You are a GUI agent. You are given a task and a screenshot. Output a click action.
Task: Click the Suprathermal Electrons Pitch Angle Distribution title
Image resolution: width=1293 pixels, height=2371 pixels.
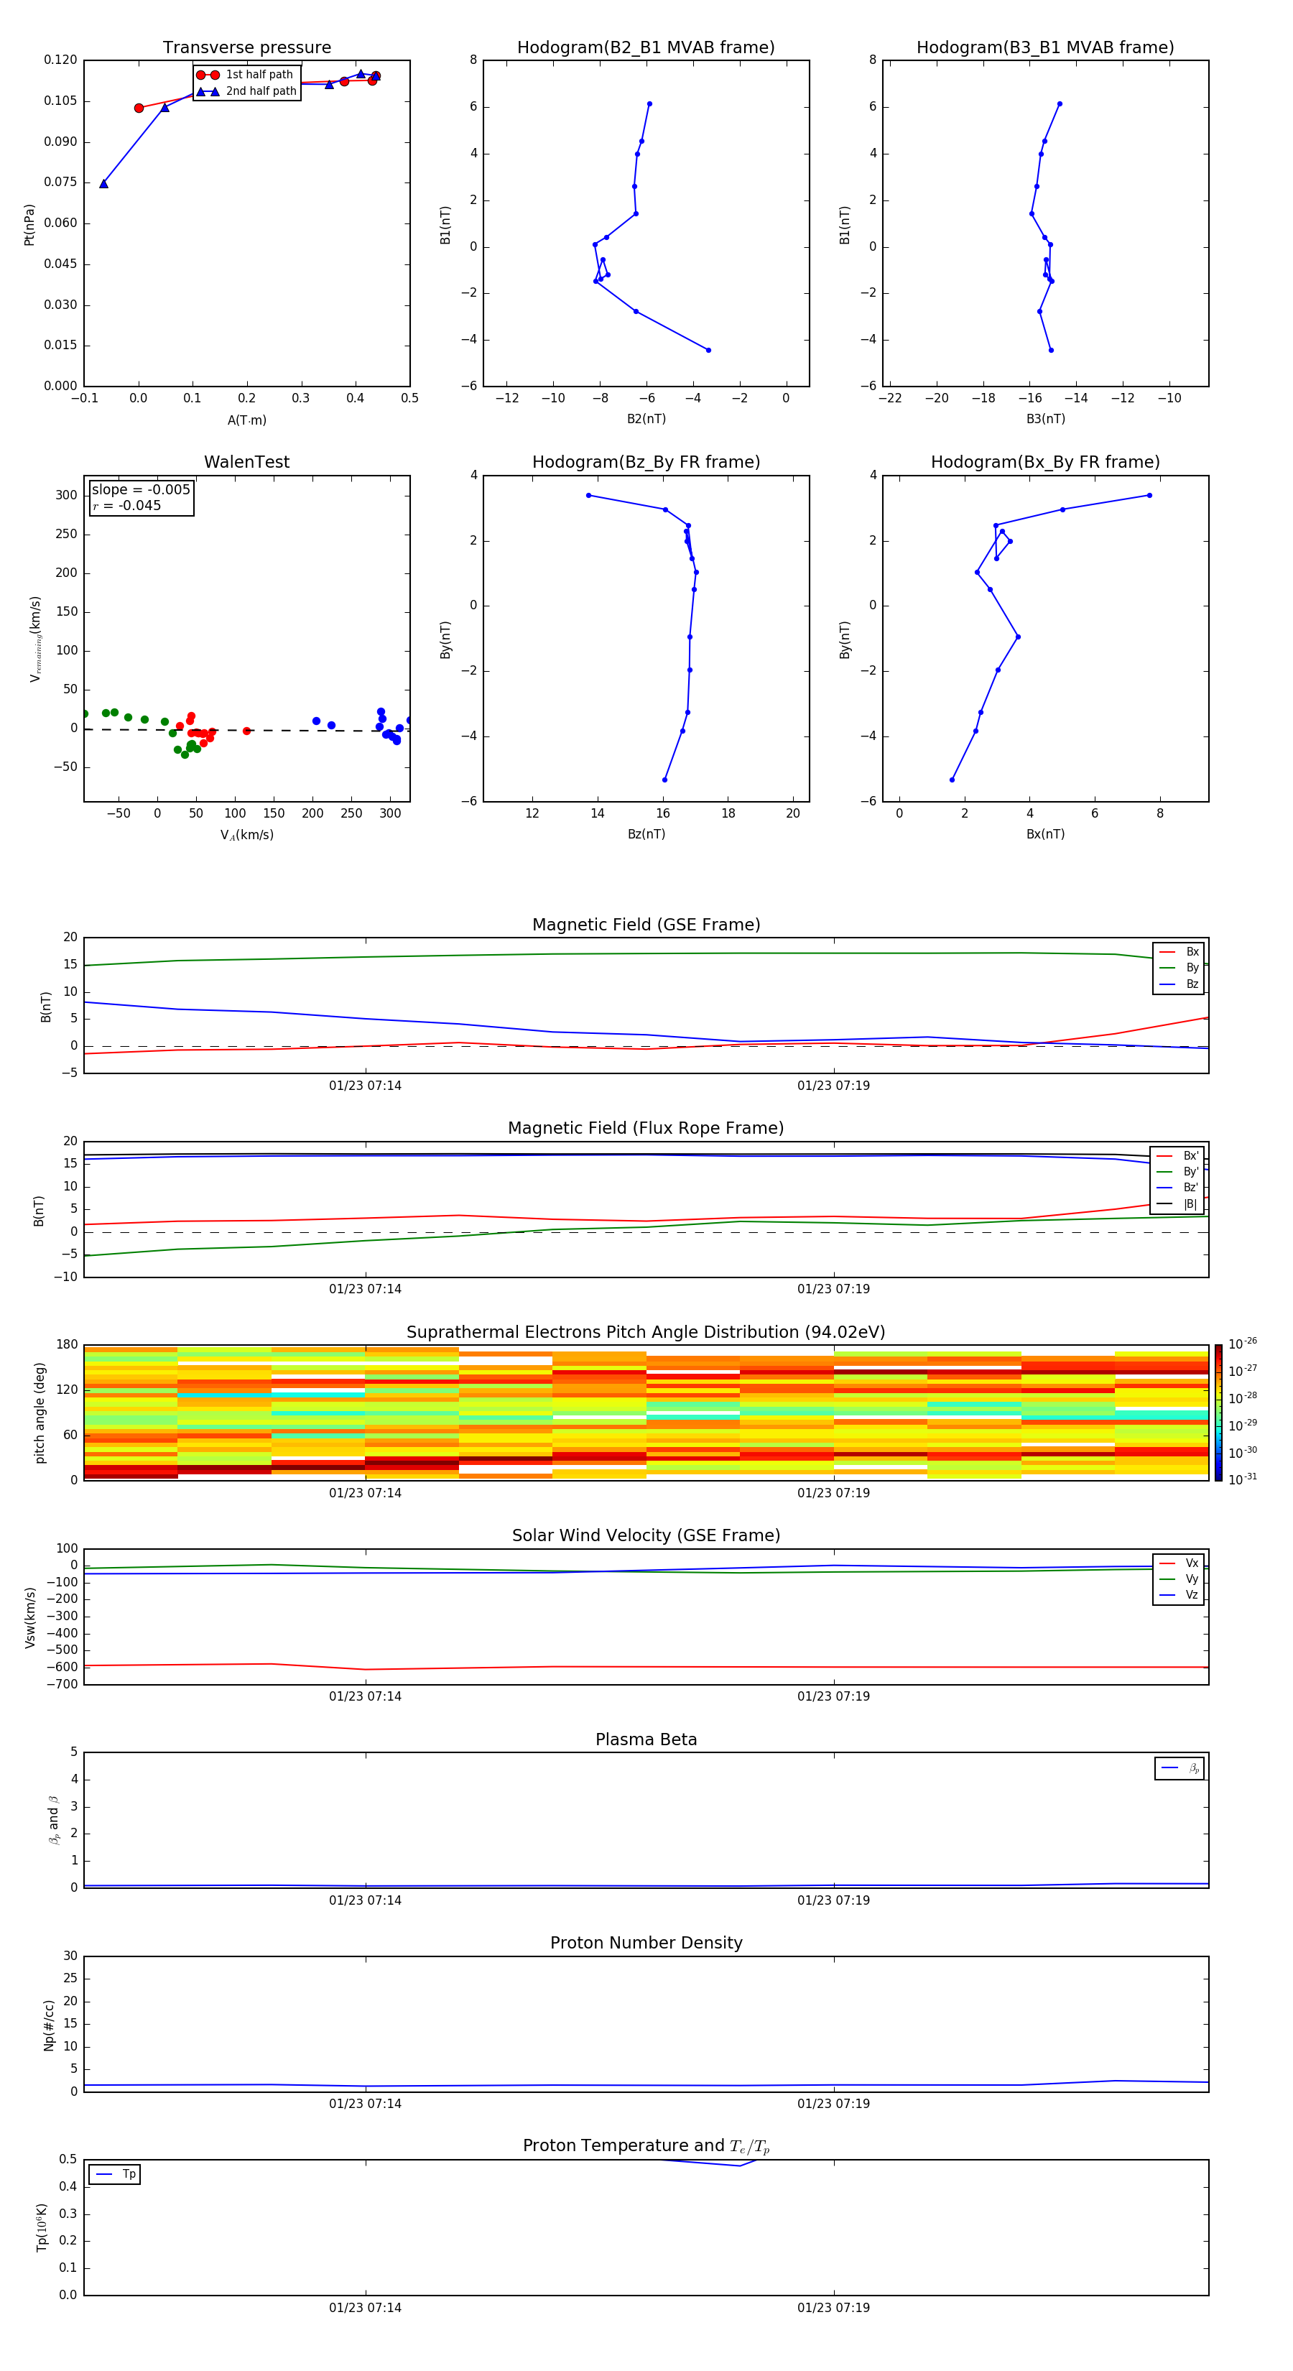click(646, 1333)
